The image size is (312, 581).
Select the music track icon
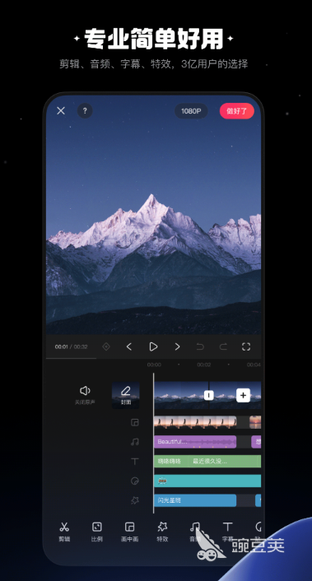pos(135,442)
